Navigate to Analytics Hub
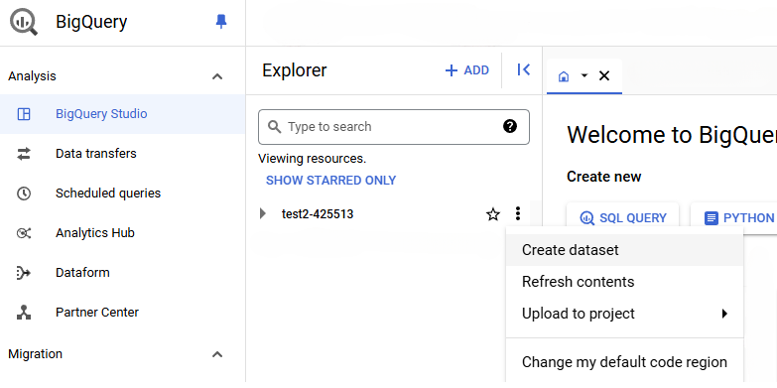The width and height of the screenshot is (777, 388). pos(122,233)
